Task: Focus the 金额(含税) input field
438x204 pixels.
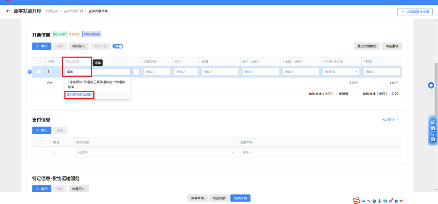Action: [x=301, y=71]
